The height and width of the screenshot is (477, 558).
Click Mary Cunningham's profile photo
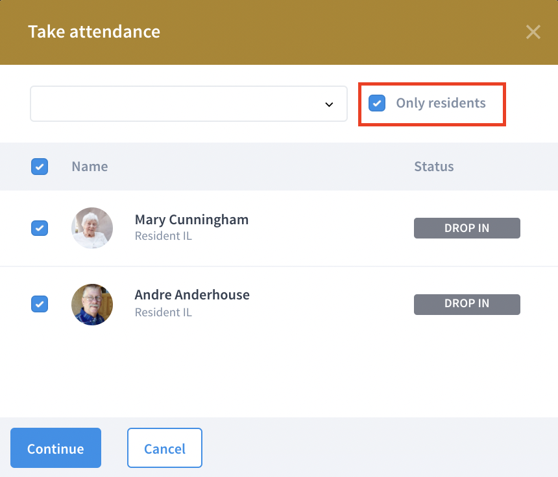(x=92, y=228)
